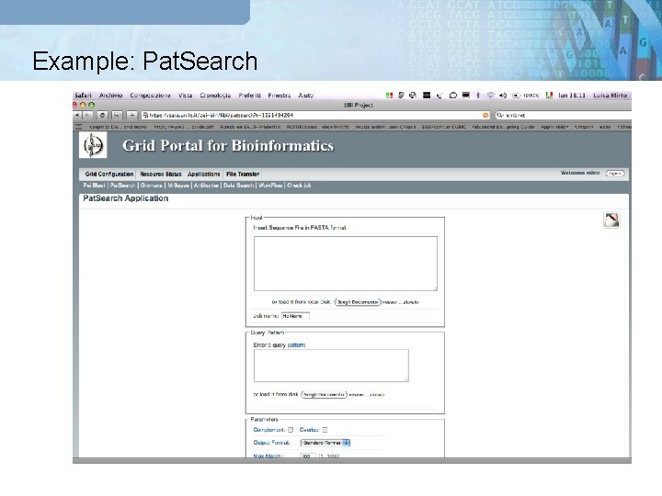Screen dimensions: 662x496
Task: Click the Safari forward arrow button
Action: [x=87, y=115]
